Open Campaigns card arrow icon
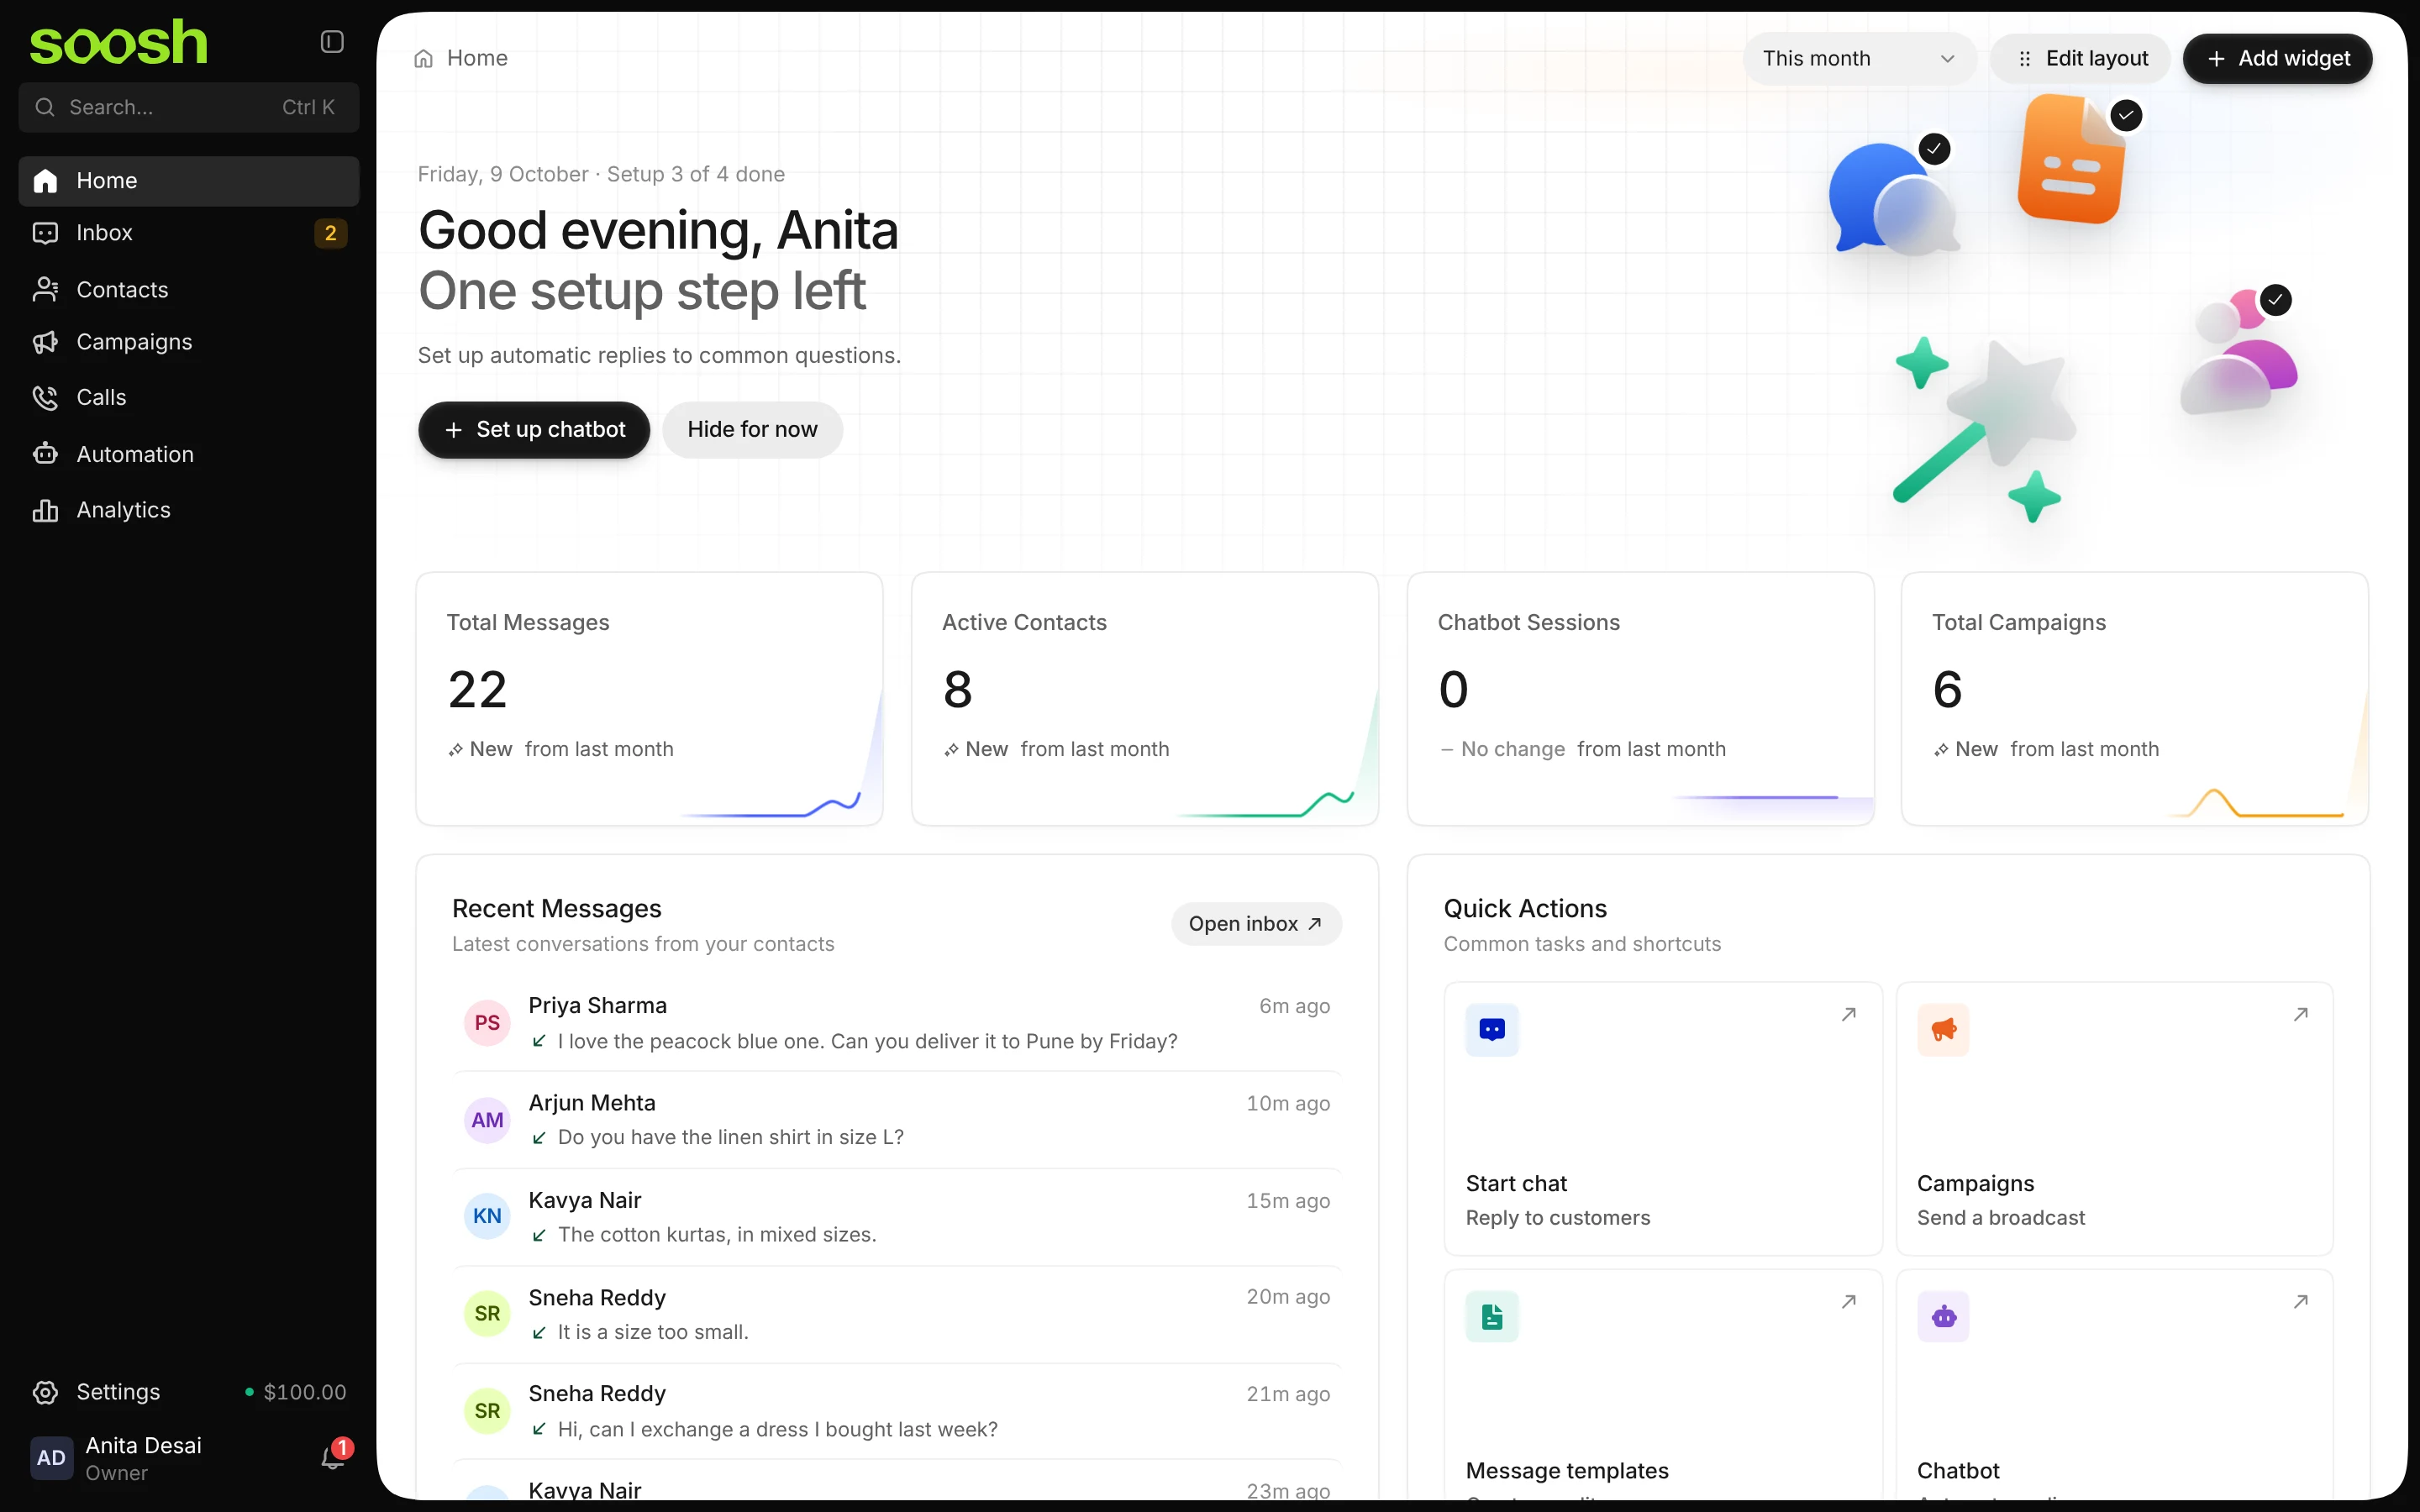The height and width of the screenshot is (1512, 2420). click(2301, 1014)
